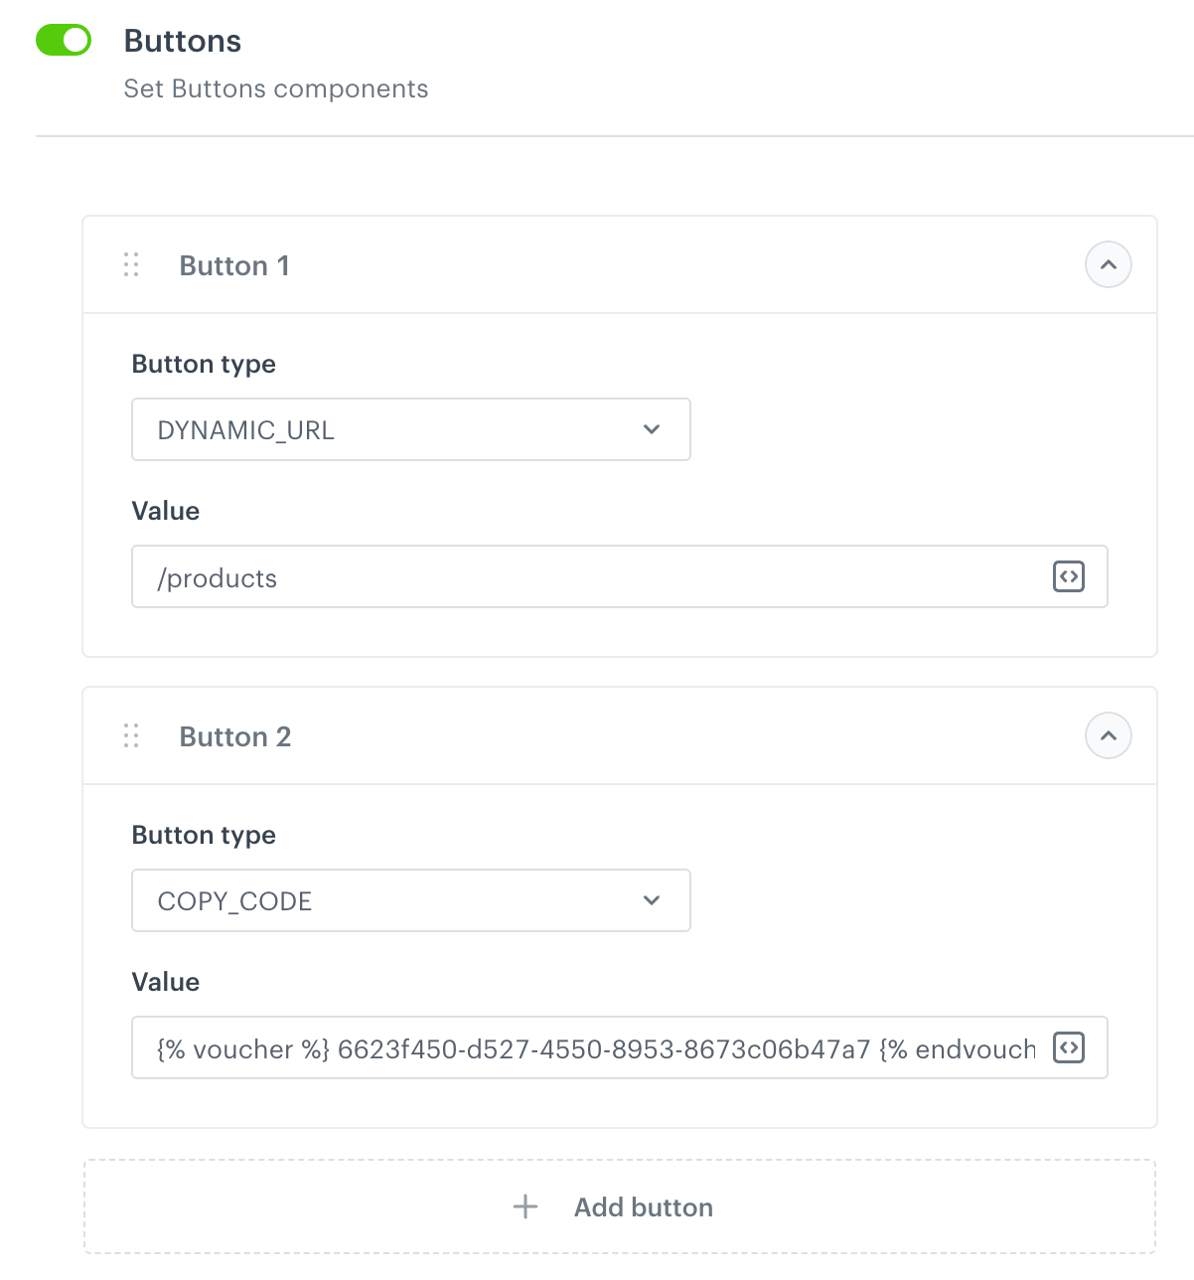Click the /products value input field
1194x1280 pixels.
pos(497,576)
